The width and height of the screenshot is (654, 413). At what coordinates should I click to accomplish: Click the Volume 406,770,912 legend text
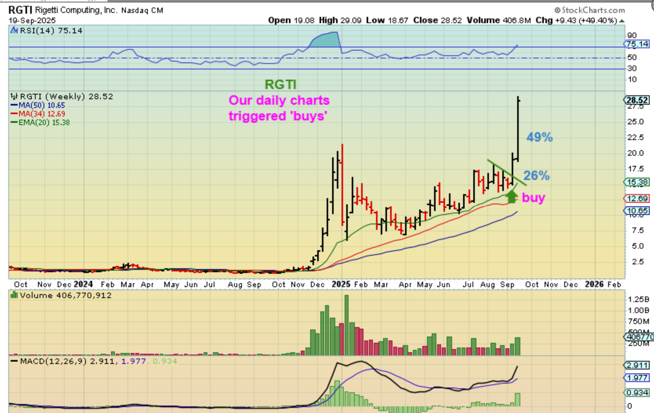[65, 295]
